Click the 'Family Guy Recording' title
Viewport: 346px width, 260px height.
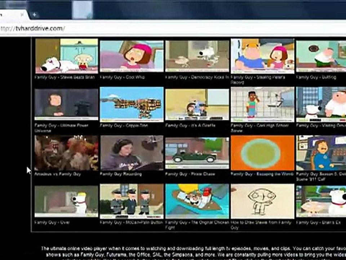coord(121,174)
